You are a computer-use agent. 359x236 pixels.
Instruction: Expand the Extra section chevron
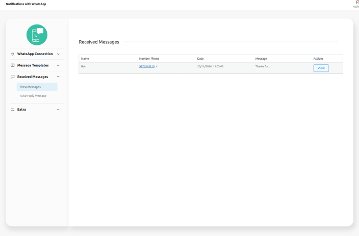pyautogui.click(x=58, y=110)
